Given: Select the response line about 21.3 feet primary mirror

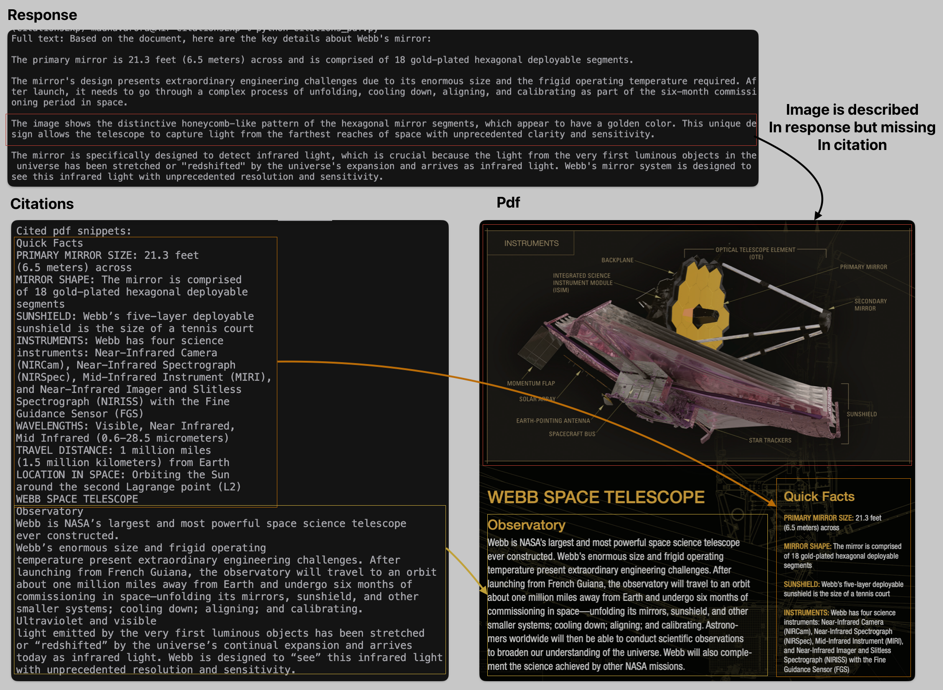Looking at the screenshot, I should pos(322,60).
